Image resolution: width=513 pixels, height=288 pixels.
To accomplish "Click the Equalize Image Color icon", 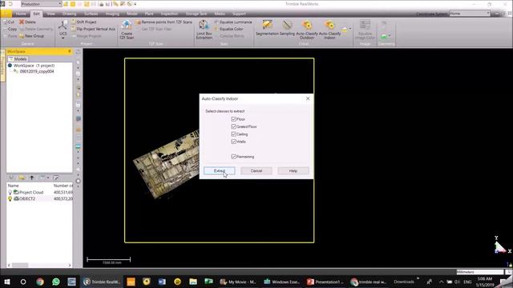I will [x=365, y=25].
